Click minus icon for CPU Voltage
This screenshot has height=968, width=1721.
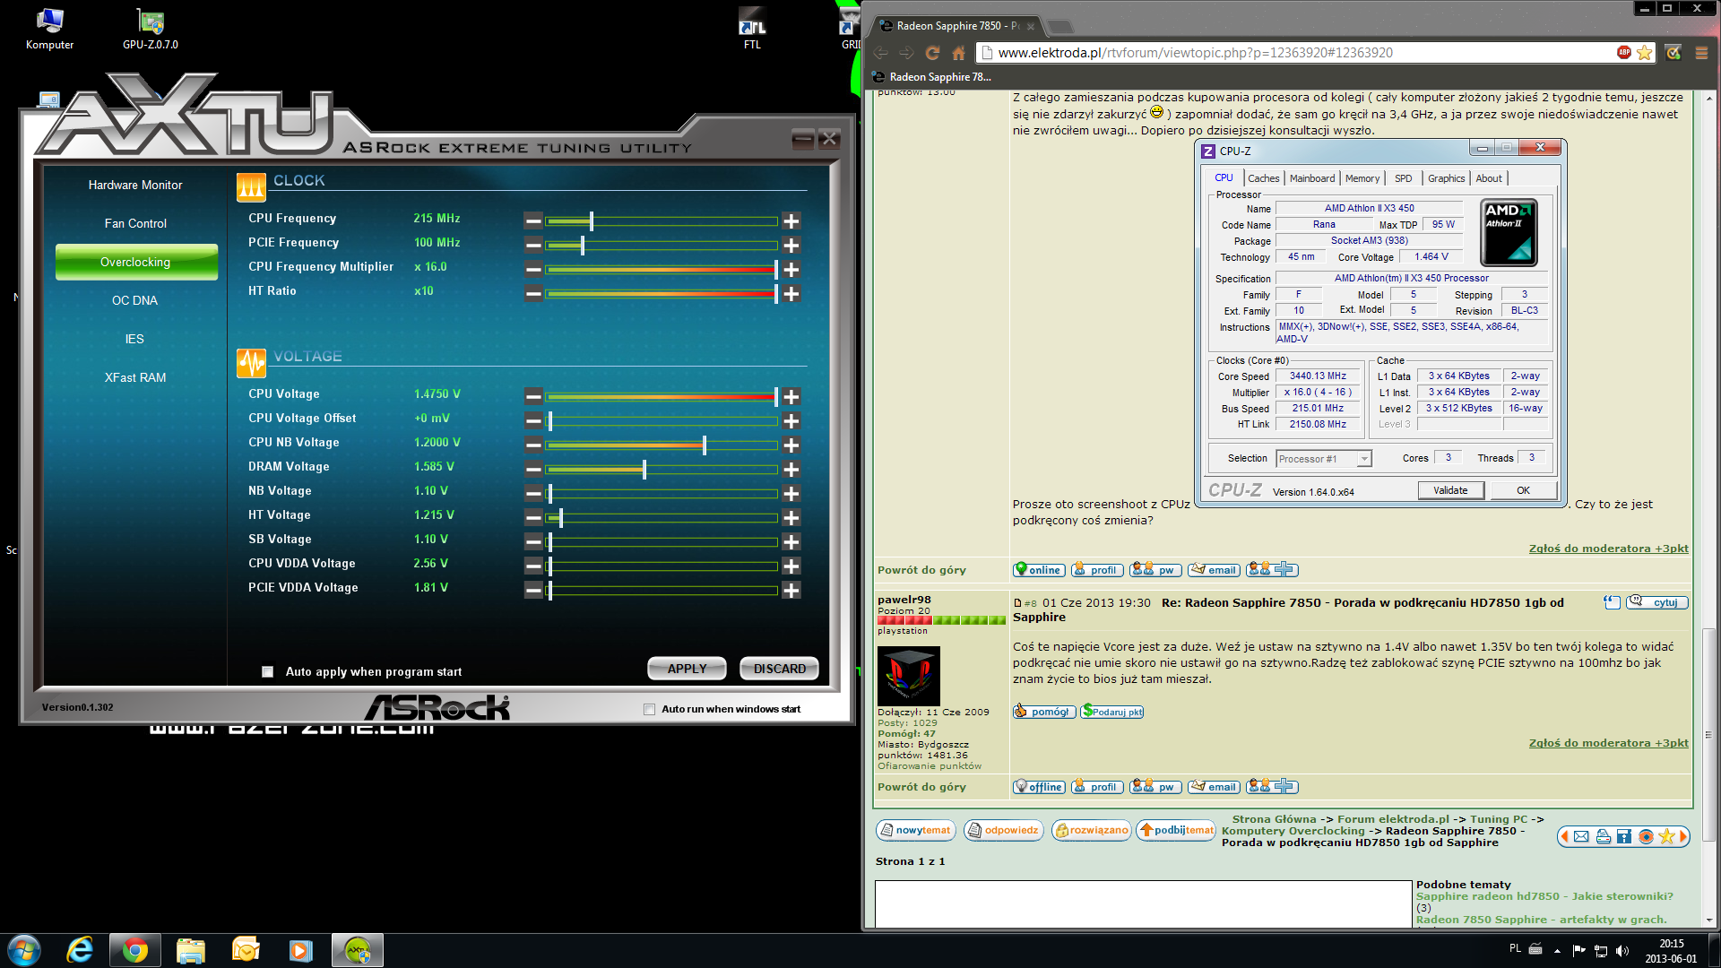tap(533, 396)
